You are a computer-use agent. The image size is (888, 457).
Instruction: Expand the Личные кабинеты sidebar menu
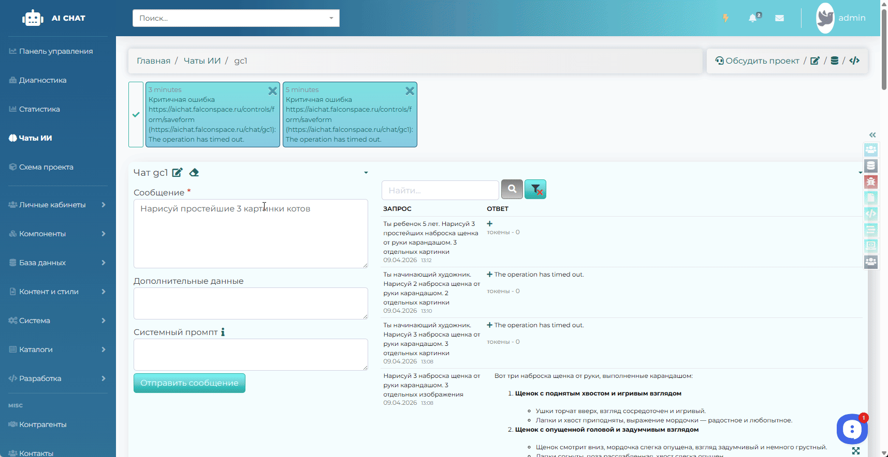click(x=57, y=205)
